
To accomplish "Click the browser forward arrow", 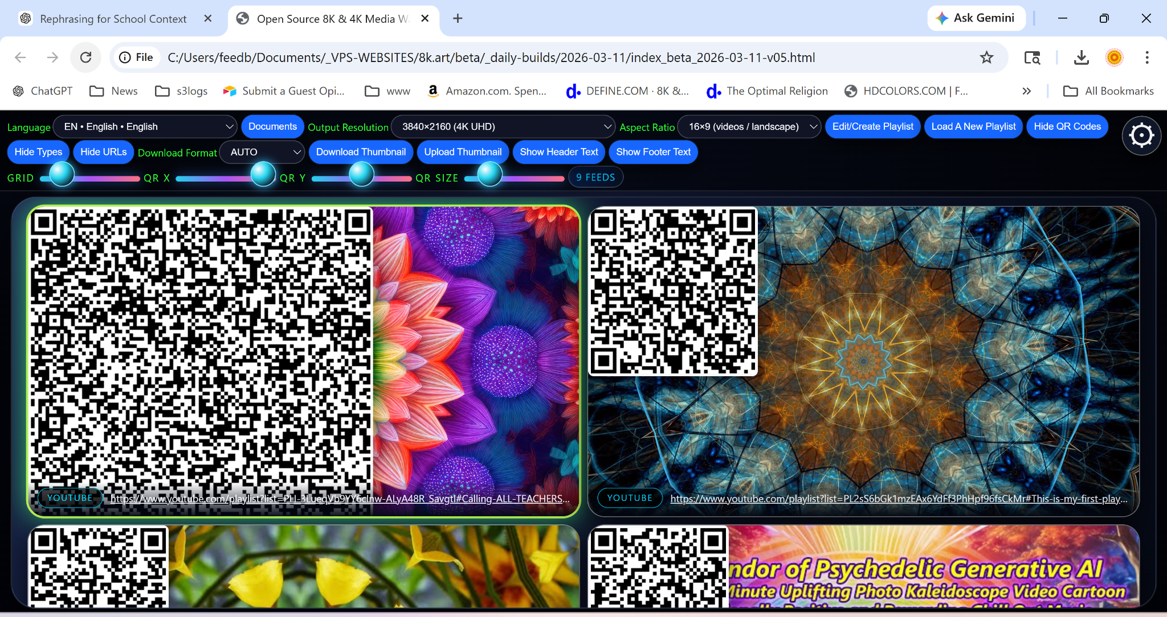I will coord(52,57).
